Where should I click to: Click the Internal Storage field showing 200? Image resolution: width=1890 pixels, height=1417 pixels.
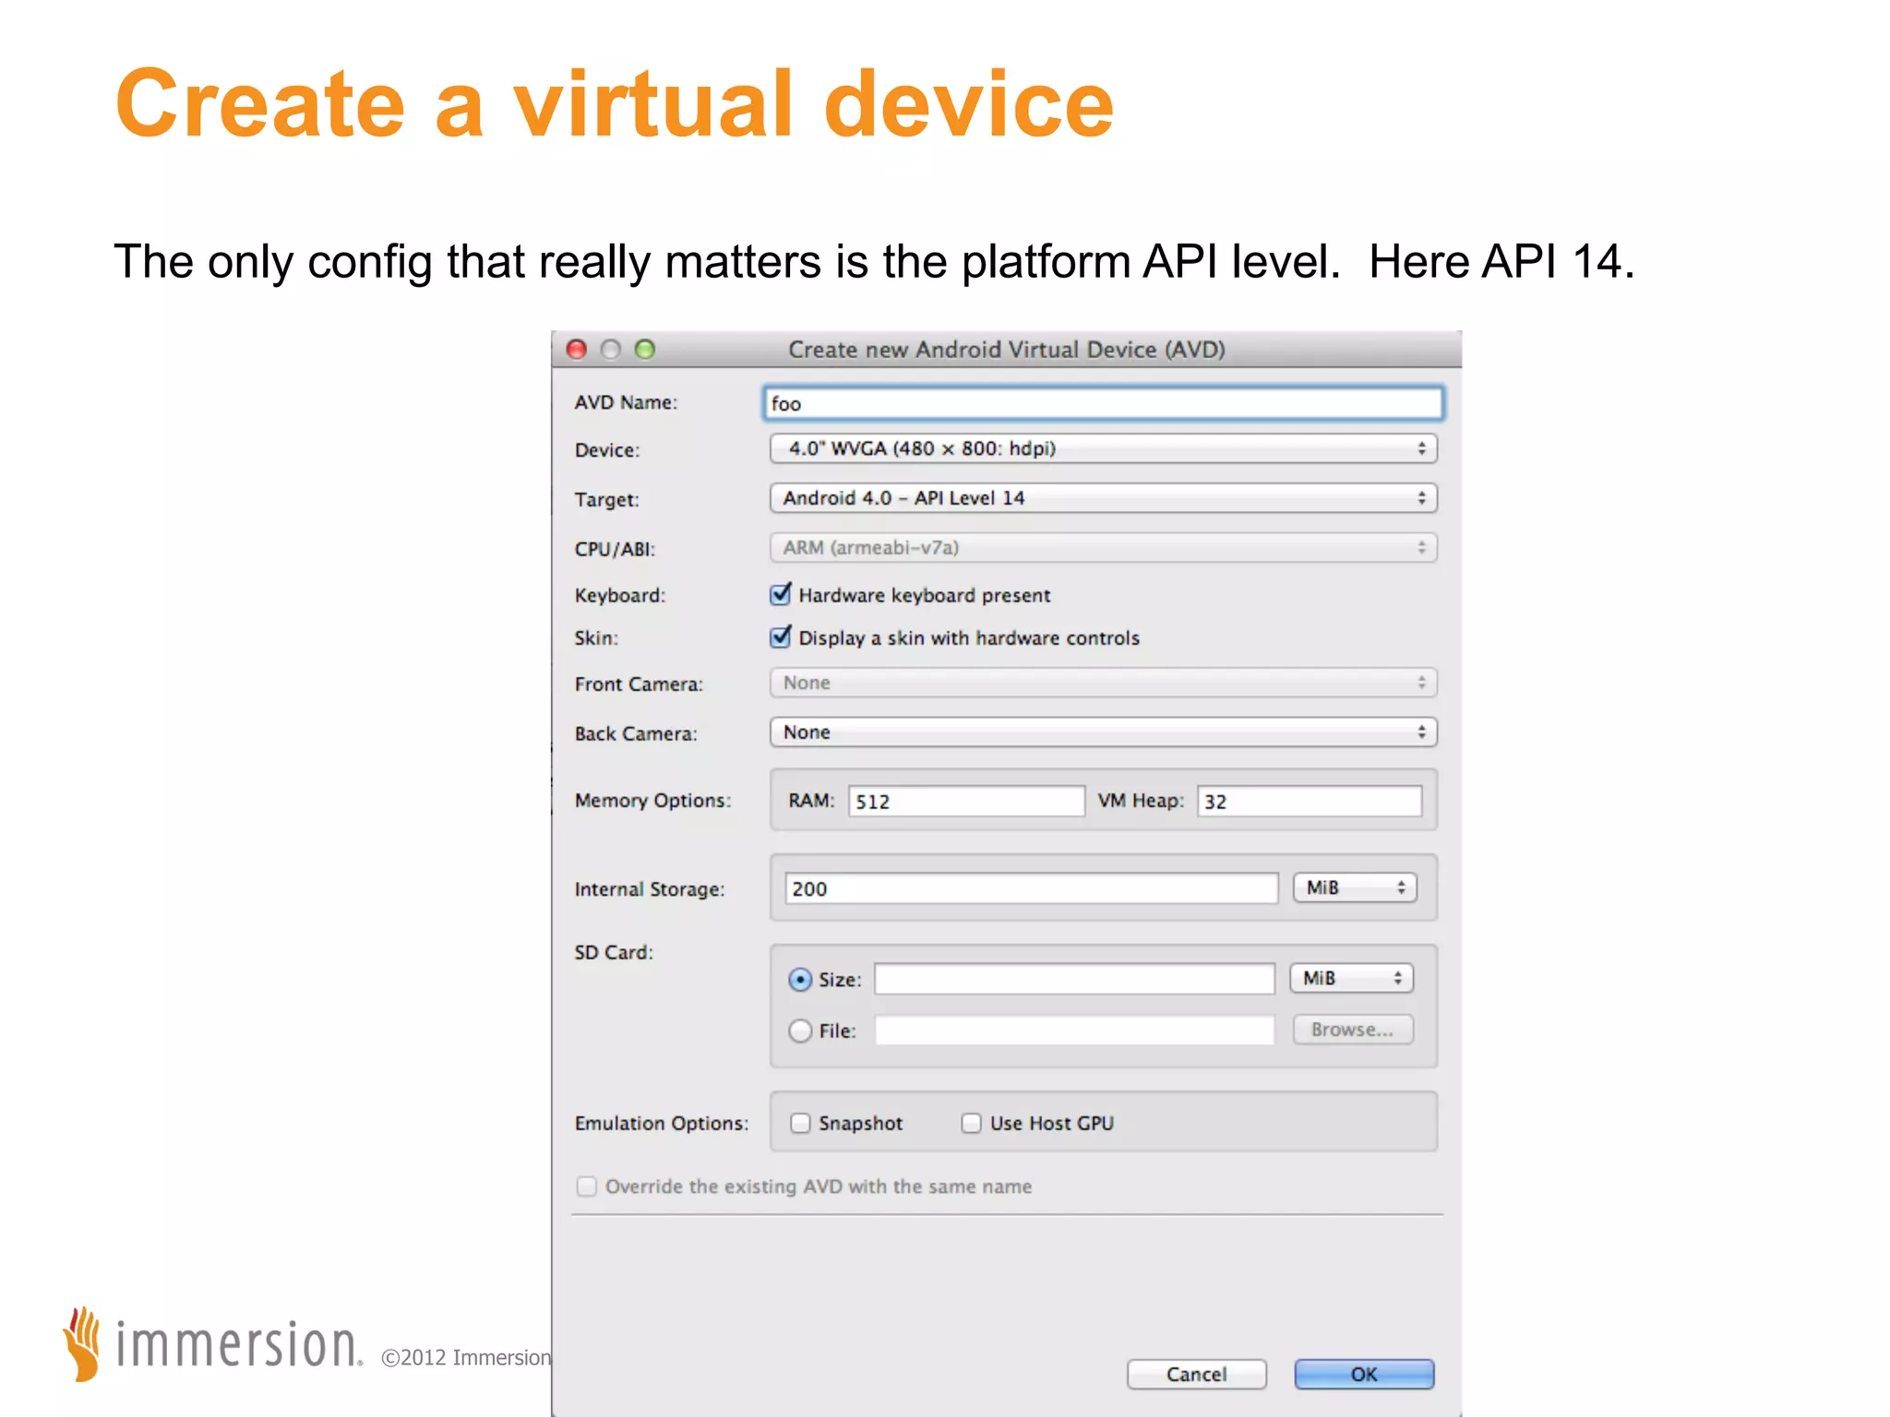pos(1031,888)
